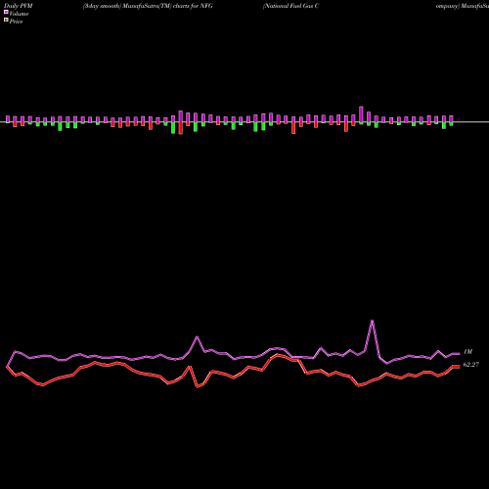This screenshot has width=489, height=489.
Task: Click the Price legend color swatch
Action: pyautogui.click(x=6, y=20)
